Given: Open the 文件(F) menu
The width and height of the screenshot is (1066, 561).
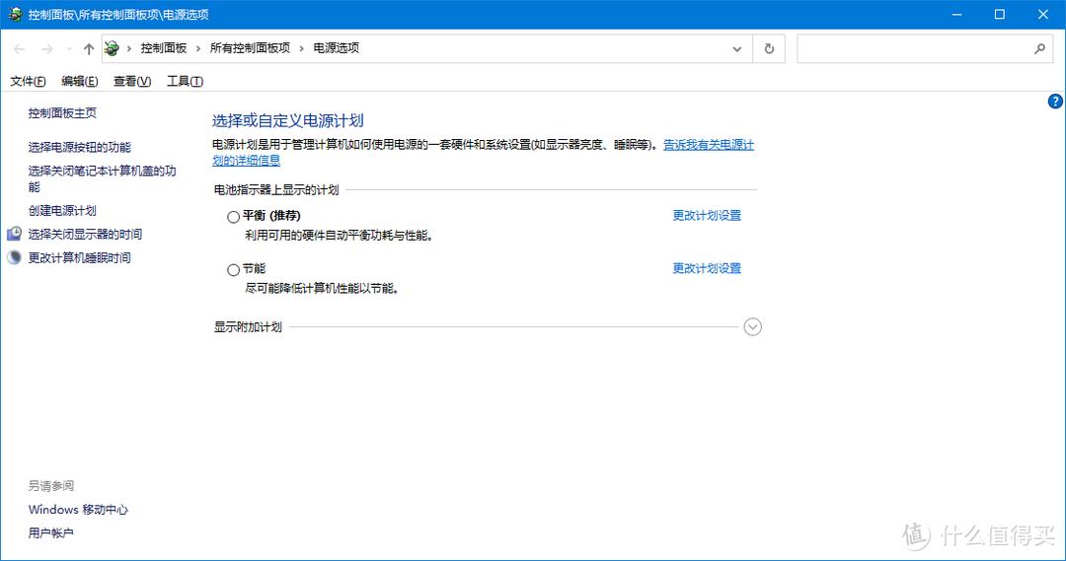Looking at the screenshot, I should (x=28, y=82).
